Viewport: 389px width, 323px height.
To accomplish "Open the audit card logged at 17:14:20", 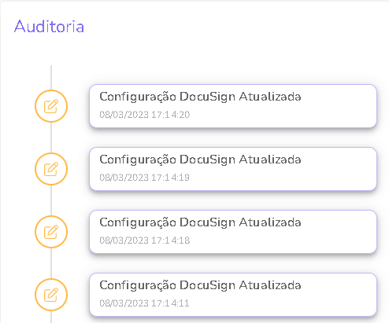I will point(233,106).
